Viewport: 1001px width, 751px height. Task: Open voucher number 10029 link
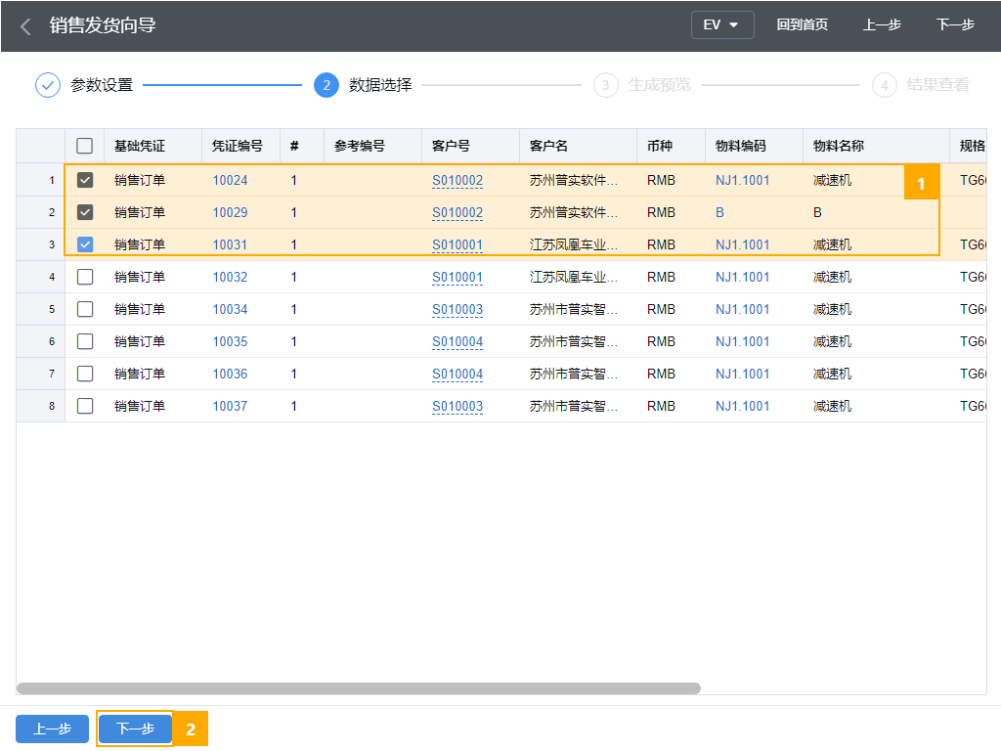tap(230, 212)
